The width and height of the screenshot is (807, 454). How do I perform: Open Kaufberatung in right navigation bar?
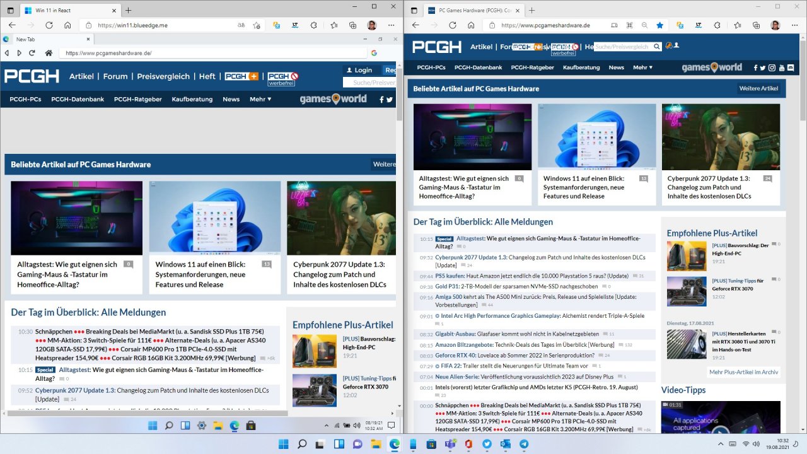click(581, 67)
